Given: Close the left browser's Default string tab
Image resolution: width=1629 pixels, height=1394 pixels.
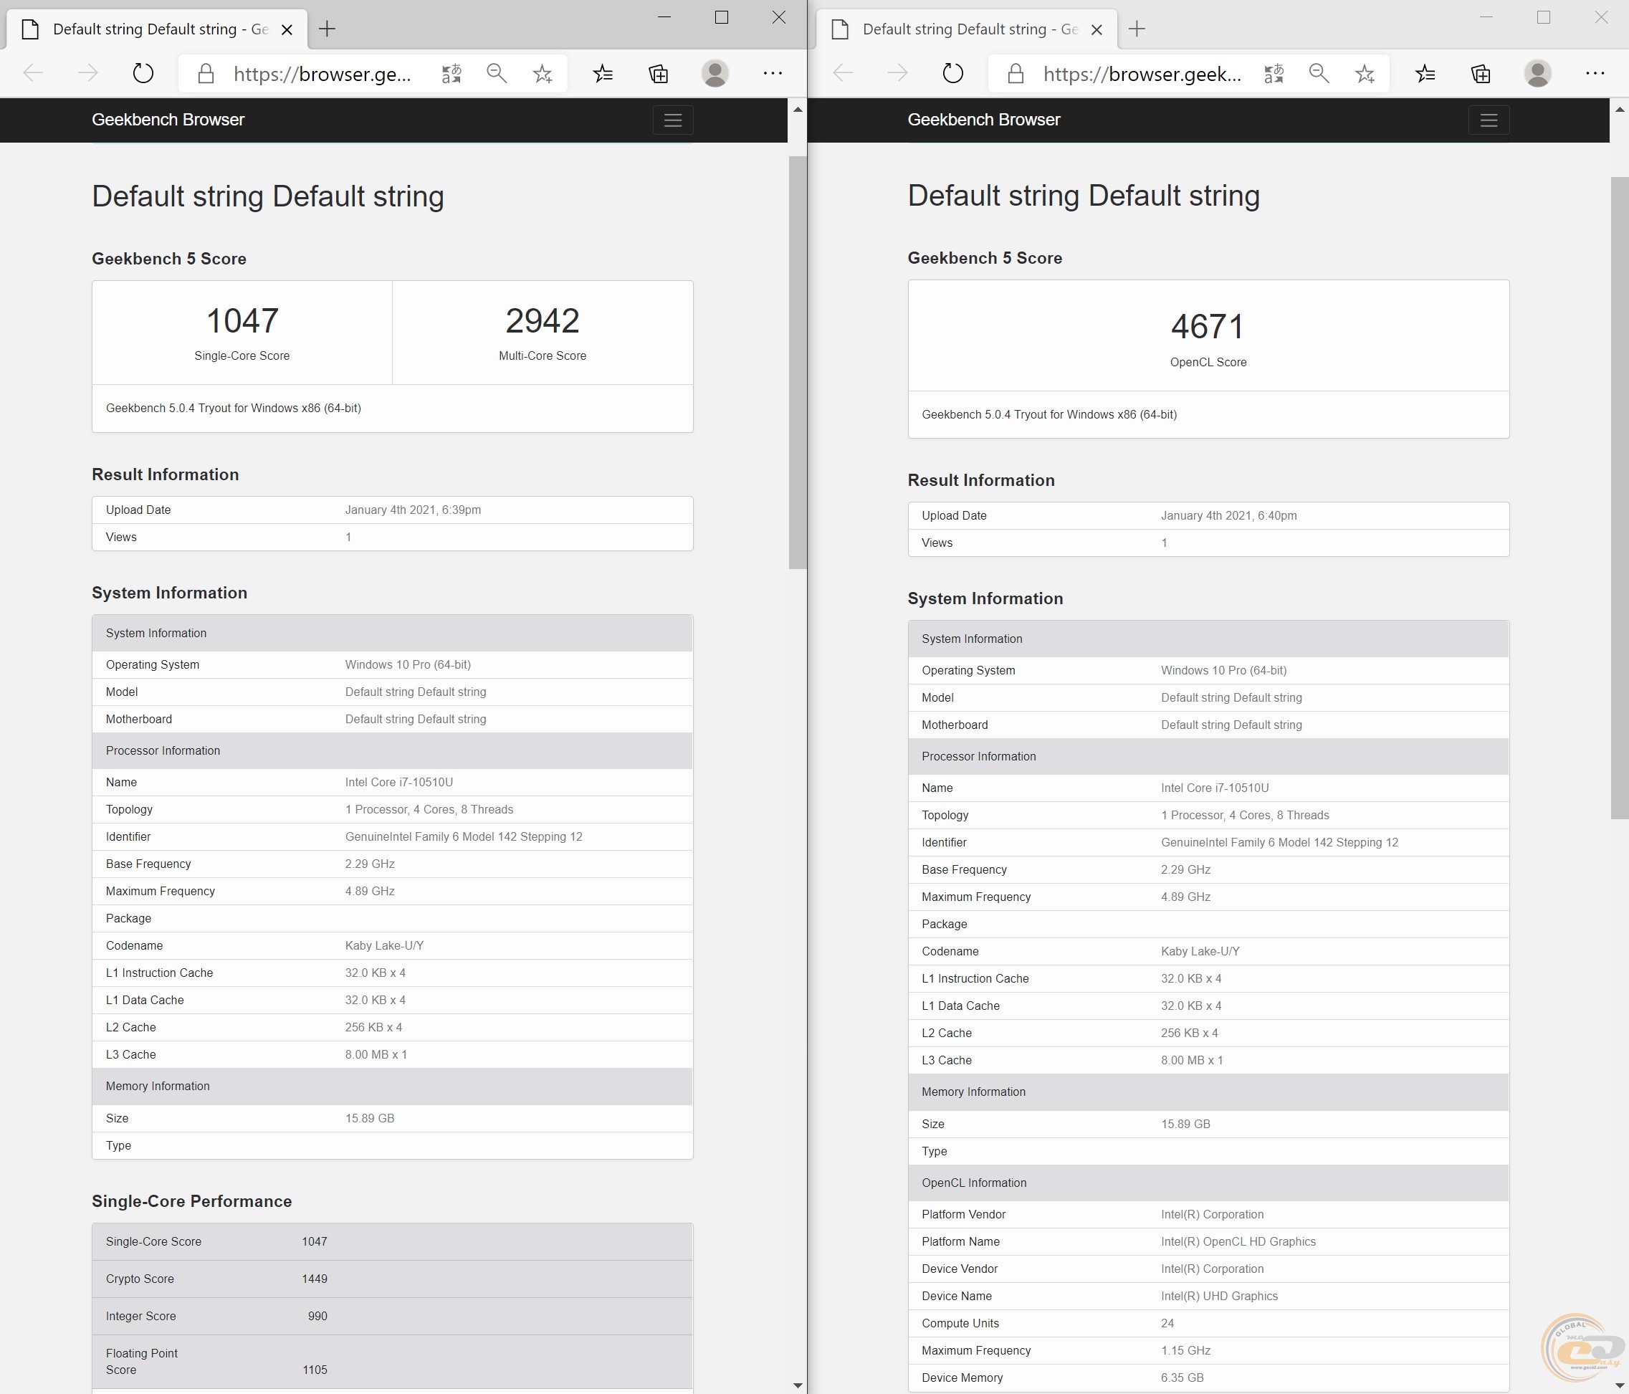Looking at the screenshot, I should point(287,30).
